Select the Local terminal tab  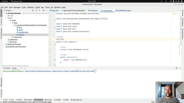click(x=14, y=68)
